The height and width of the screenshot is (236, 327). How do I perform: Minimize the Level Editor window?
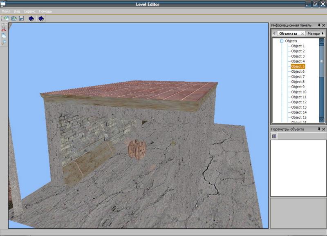click(x=308, y=4)
